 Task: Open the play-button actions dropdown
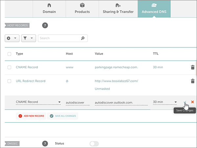[12, 38]
